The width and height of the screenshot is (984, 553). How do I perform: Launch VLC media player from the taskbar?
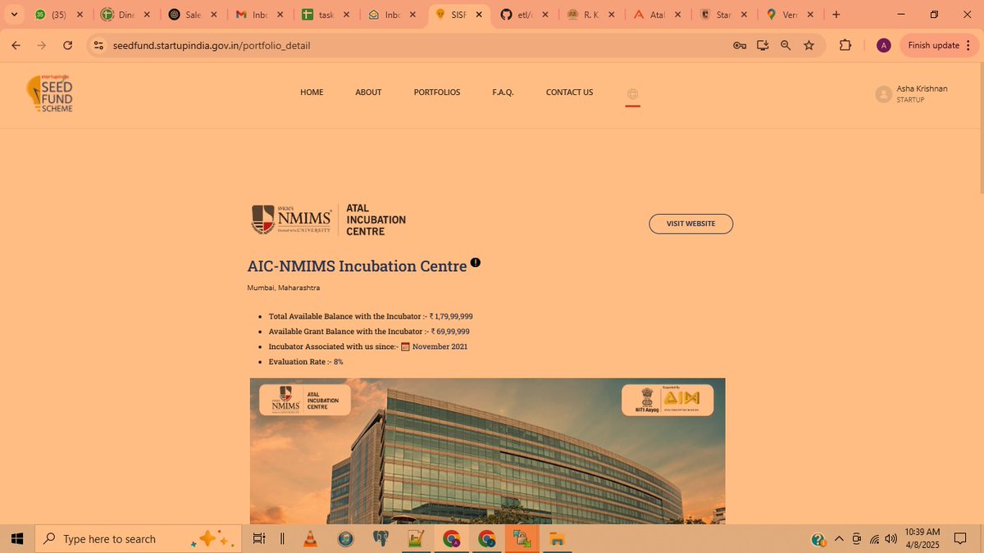tap(311, 539)
